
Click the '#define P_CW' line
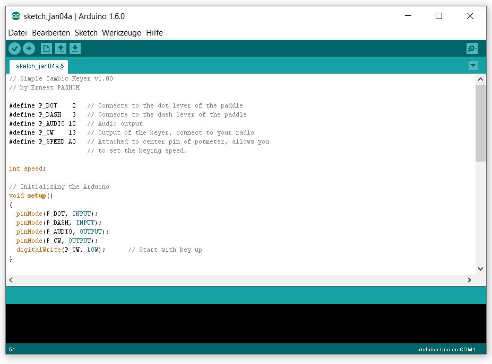(132, 133)
